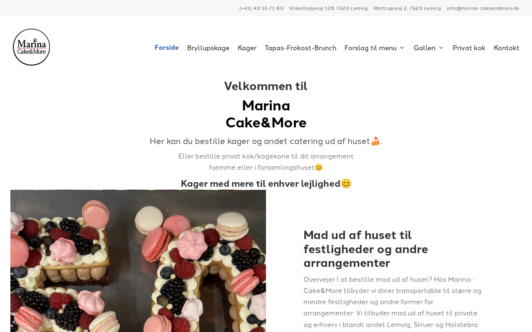
Task: Open Forslag til menu navigation item
Action: 370,48
